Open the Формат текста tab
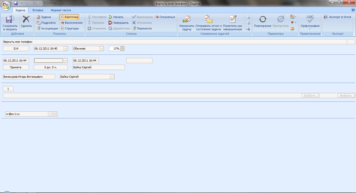This screenshot has height=193, width=356. coord(61,10)
